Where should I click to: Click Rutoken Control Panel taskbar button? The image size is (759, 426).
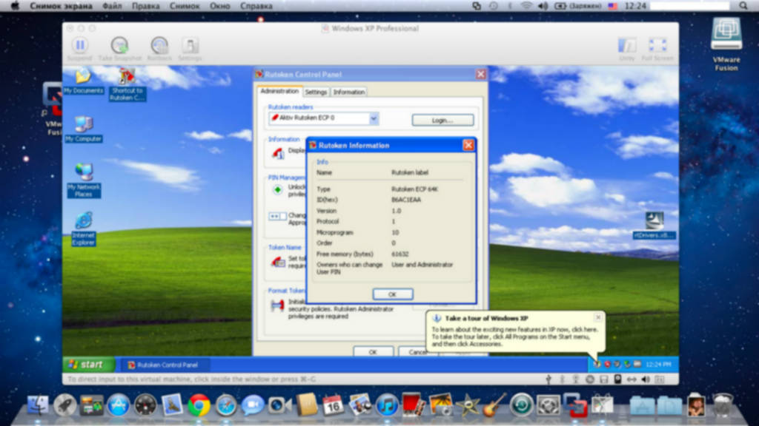(x=163, y=365)
